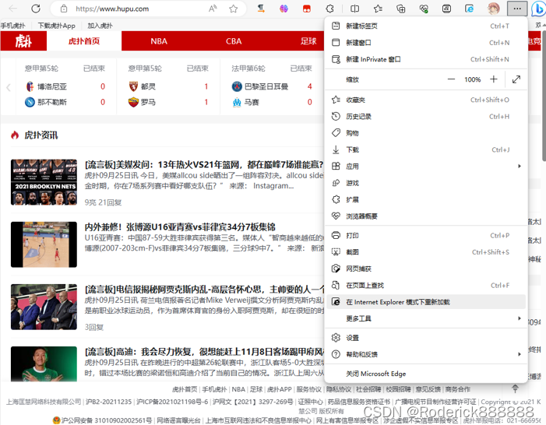Open the green jersey player thumbnail

click(44, 364)
